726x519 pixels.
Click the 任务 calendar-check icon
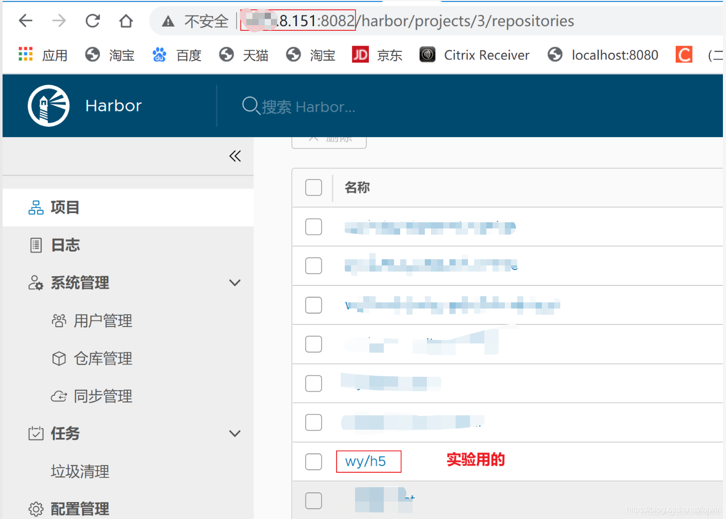tap(36, 434)
